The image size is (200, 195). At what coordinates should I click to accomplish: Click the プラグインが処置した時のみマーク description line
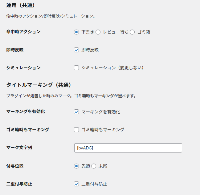pos(71,96)
